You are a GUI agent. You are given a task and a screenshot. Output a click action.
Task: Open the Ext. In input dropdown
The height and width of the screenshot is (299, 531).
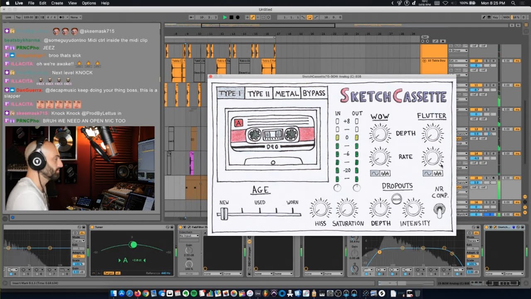pos(458,61)
